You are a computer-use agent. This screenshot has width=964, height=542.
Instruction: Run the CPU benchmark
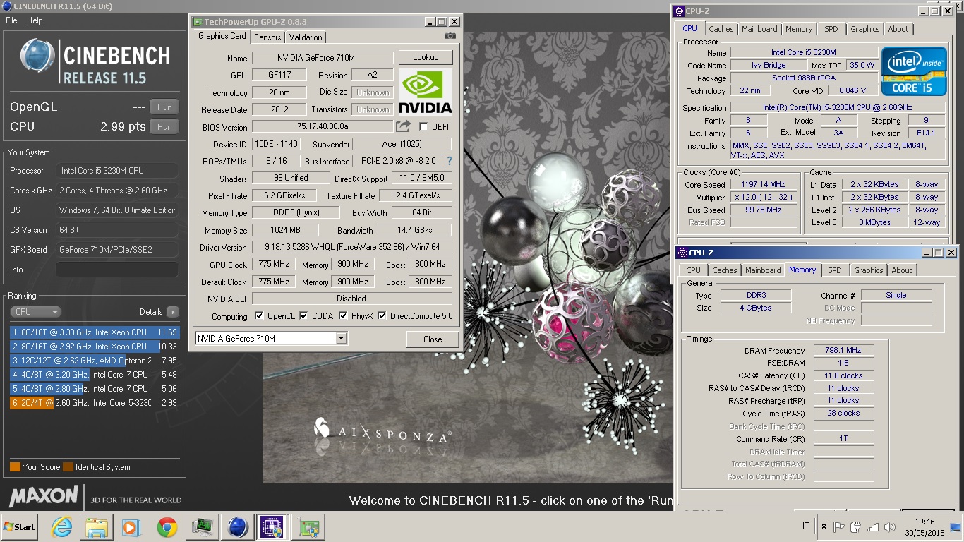click(x=164, y=127)
